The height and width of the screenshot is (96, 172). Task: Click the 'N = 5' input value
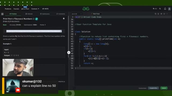pos(6,53)
